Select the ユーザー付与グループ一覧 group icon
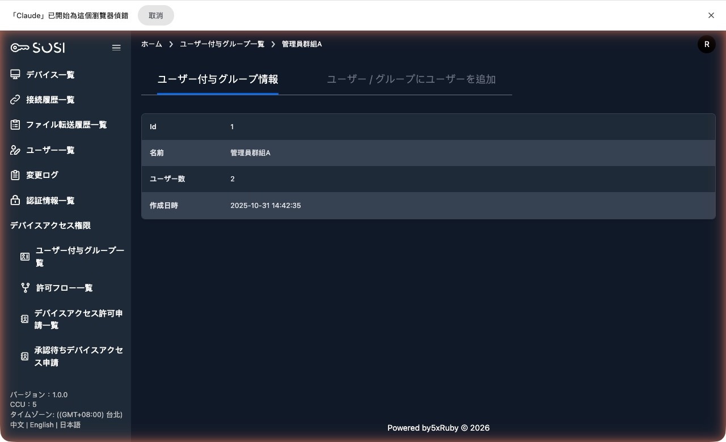The width and height of the screenshot is (726, 442). coord(25,257)
